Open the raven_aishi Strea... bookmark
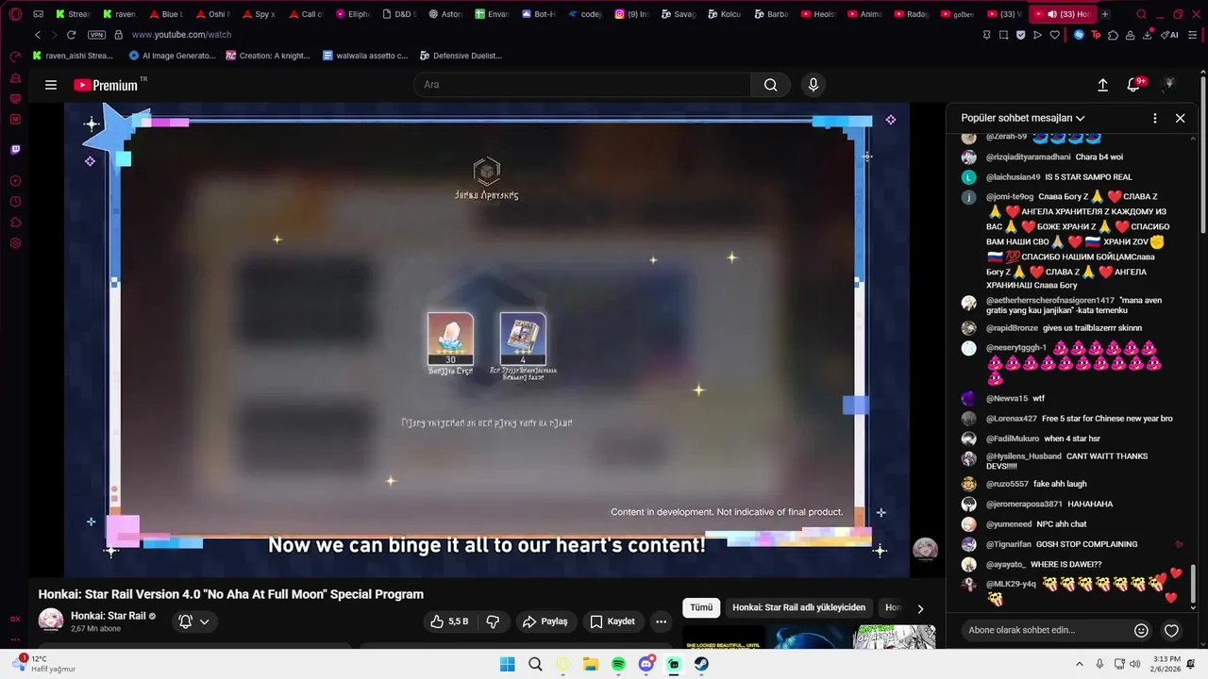This screenshot has width=1208, height=679. [x=72, y=56]
